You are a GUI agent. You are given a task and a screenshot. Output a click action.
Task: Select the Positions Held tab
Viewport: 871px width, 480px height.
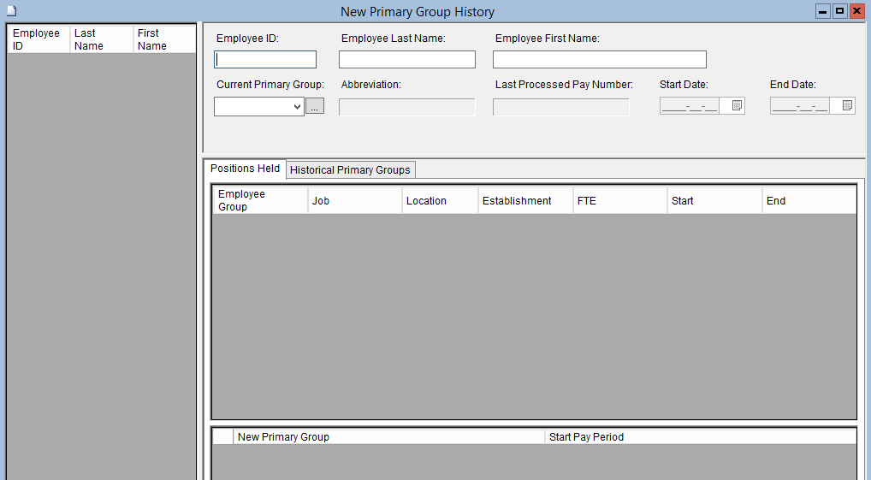[x=245, y=169]
